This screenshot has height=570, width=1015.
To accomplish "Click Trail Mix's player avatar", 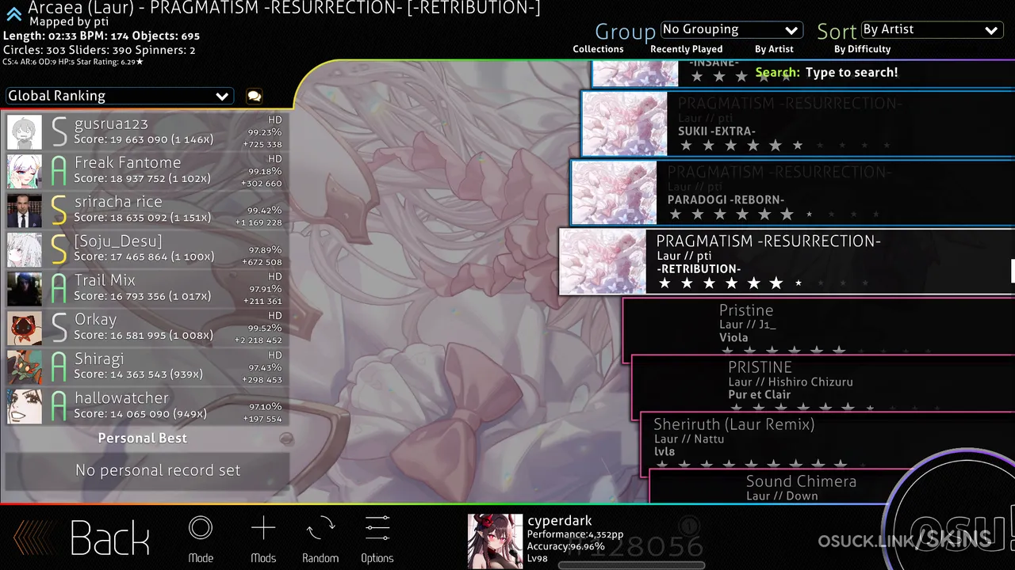I will coord(25,289).
